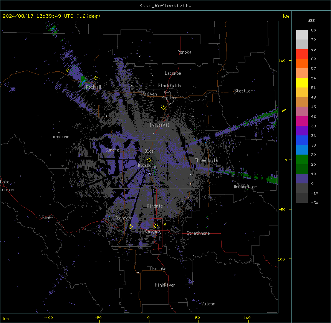The image size is (331, 323).
Task: Click the yellow station marker south of RedDeer
Action: pyautogui.click(x=164, y=108)
